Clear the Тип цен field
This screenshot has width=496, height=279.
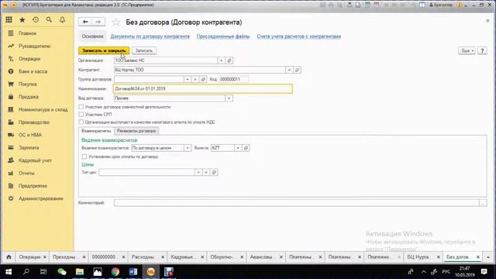click(206, 172)
